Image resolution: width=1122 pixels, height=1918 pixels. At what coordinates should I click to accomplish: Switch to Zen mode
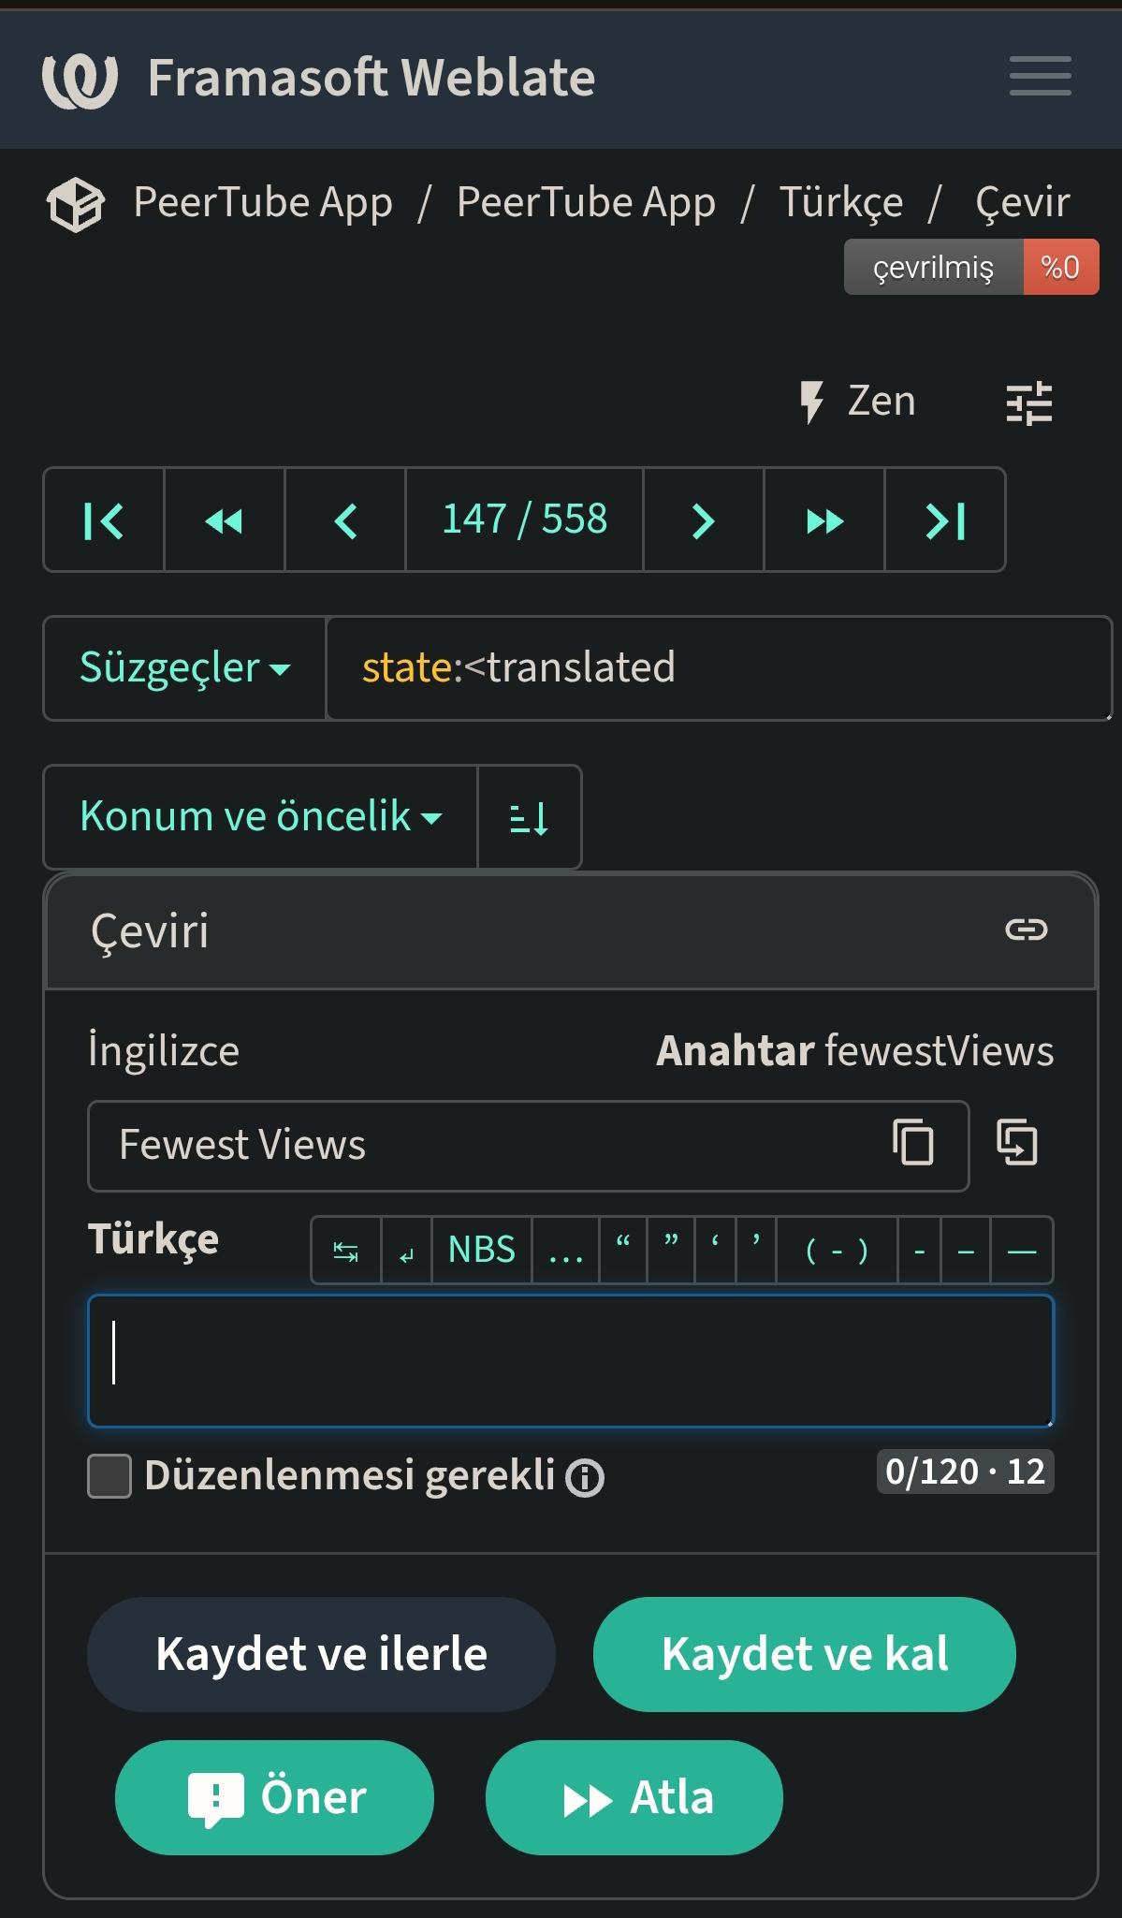click(x=856, y=402)
